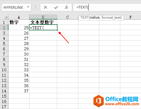Select row 9 header
Screen dimensions: 141x109
4,64
